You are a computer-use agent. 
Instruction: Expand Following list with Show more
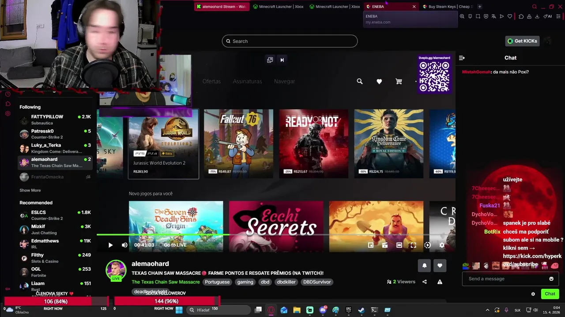[30, 190]
